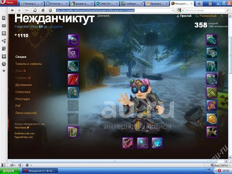Add a panel with sidebar plus button

tap(4, 71)
